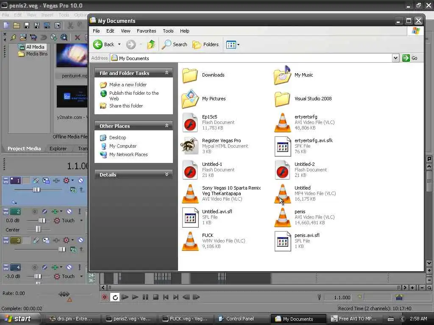Switch to the Project Media tab

tap(24, 149)
